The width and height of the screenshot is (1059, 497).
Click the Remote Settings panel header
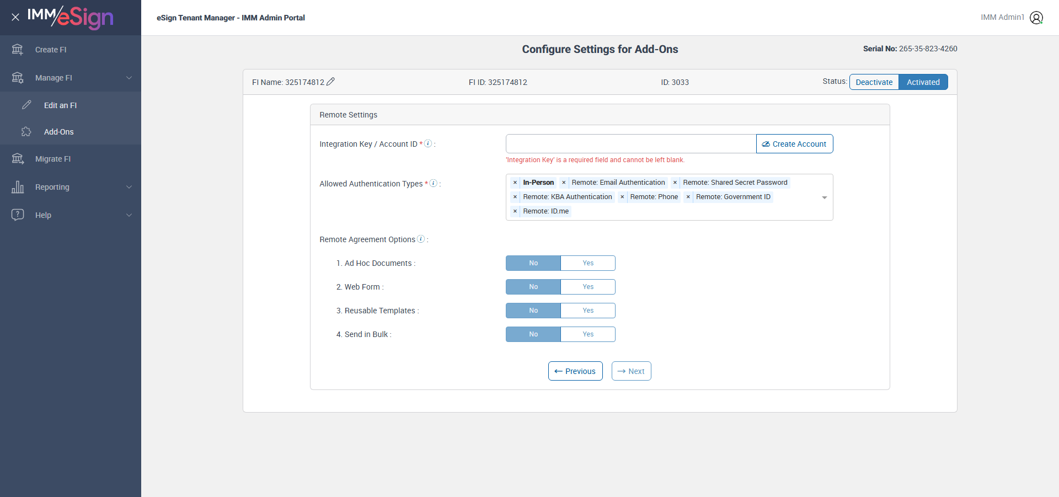pyautogui.click(x=600, y=115)
